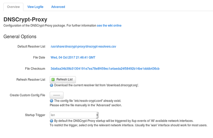
Task: Click the General Options section heading
Action: tap(20, 36)
